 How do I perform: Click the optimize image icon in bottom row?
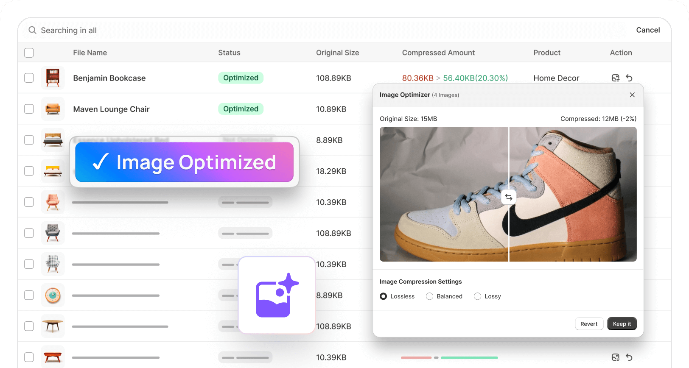[x=615, y=357]
